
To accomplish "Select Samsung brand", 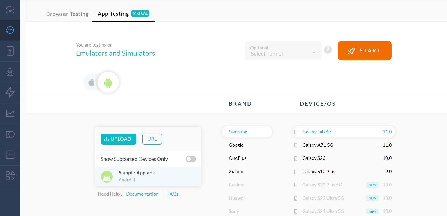I will coord(247,132).
